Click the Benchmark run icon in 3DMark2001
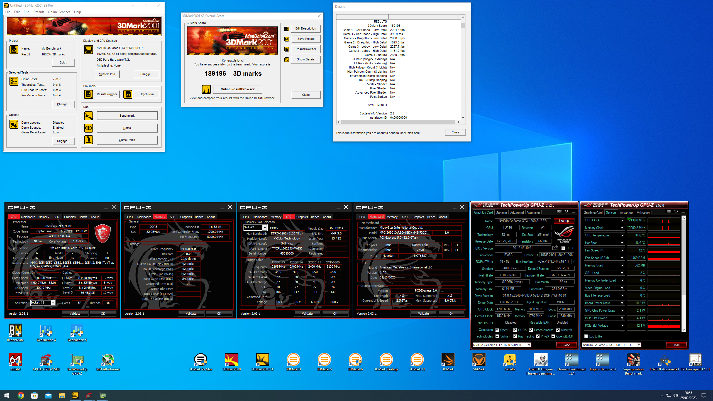This screenshot has width=713, height=401. point(89,116)
